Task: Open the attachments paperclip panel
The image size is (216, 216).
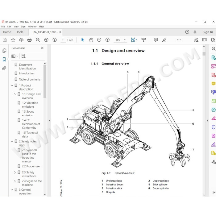Action: 4,68
